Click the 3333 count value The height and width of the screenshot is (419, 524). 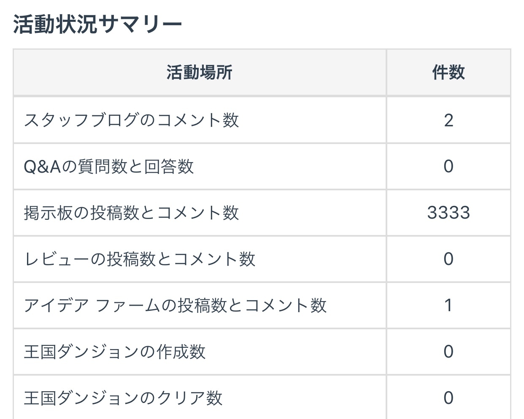pos(448,213)
